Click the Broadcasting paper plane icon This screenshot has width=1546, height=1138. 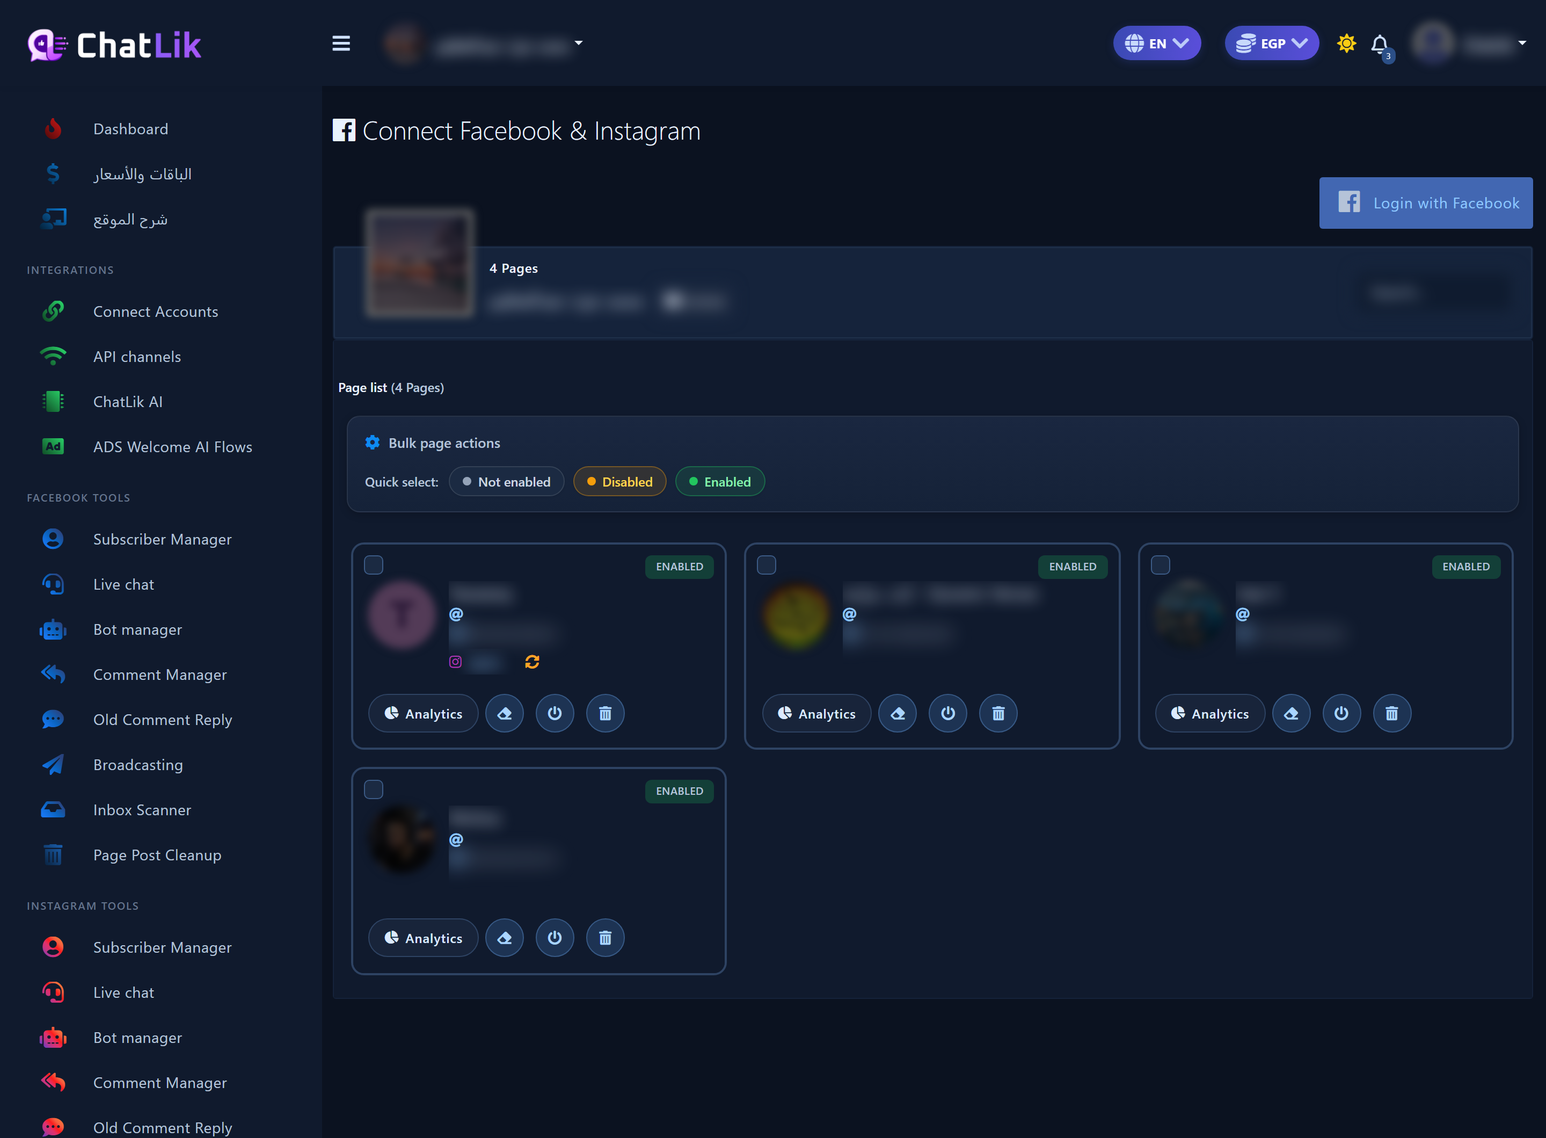click(53, 765)
